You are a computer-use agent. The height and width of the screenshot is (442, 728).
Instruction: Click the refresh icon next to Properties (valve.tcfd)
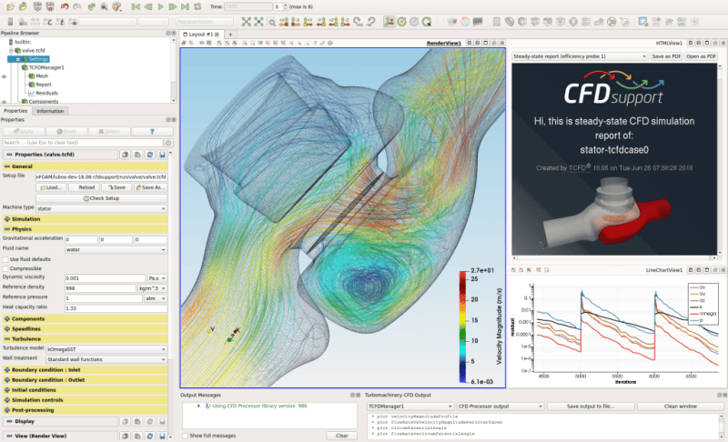[x=150, y=155]
